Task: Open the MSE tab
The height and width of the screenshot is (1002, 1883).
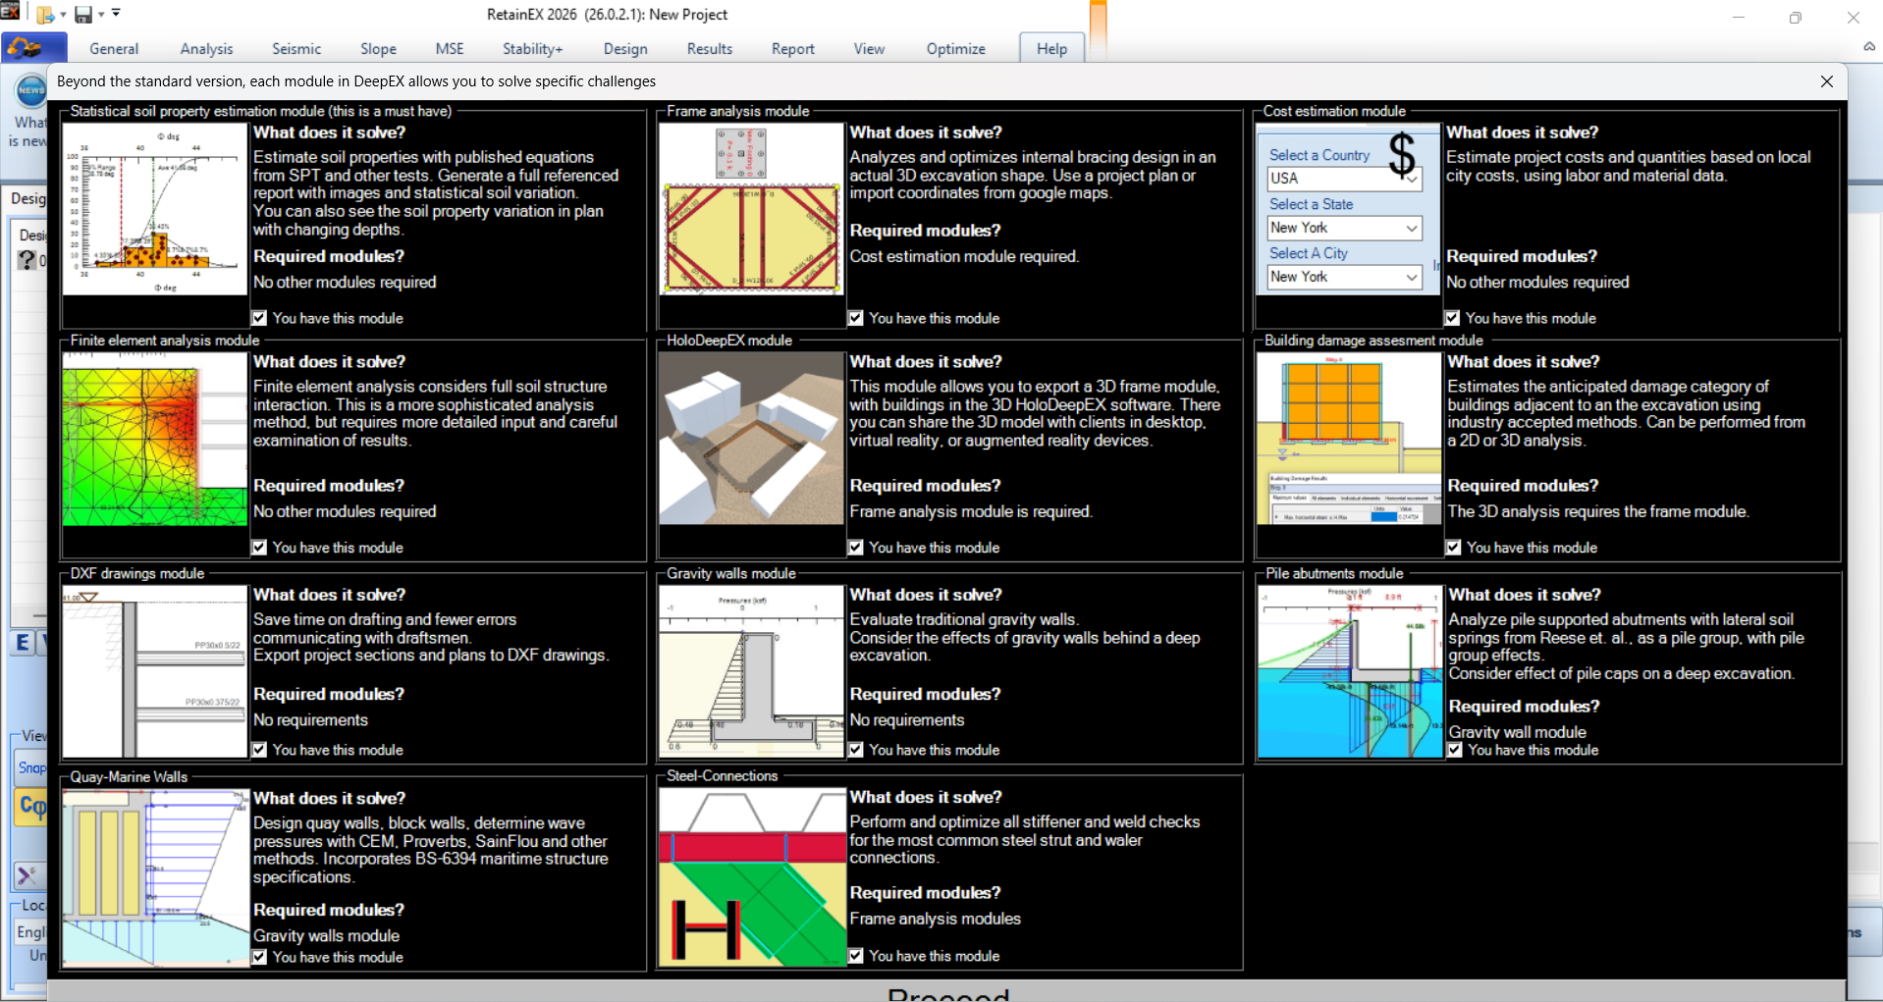Action: 450,49
